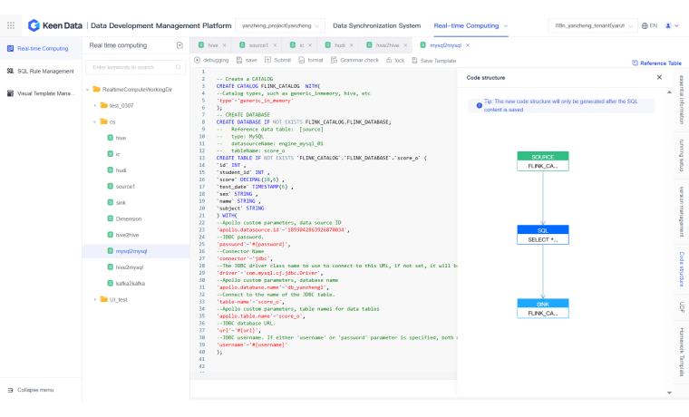Click the keyword search input field
Screen dimensions: 689x417
pos(134,66)
